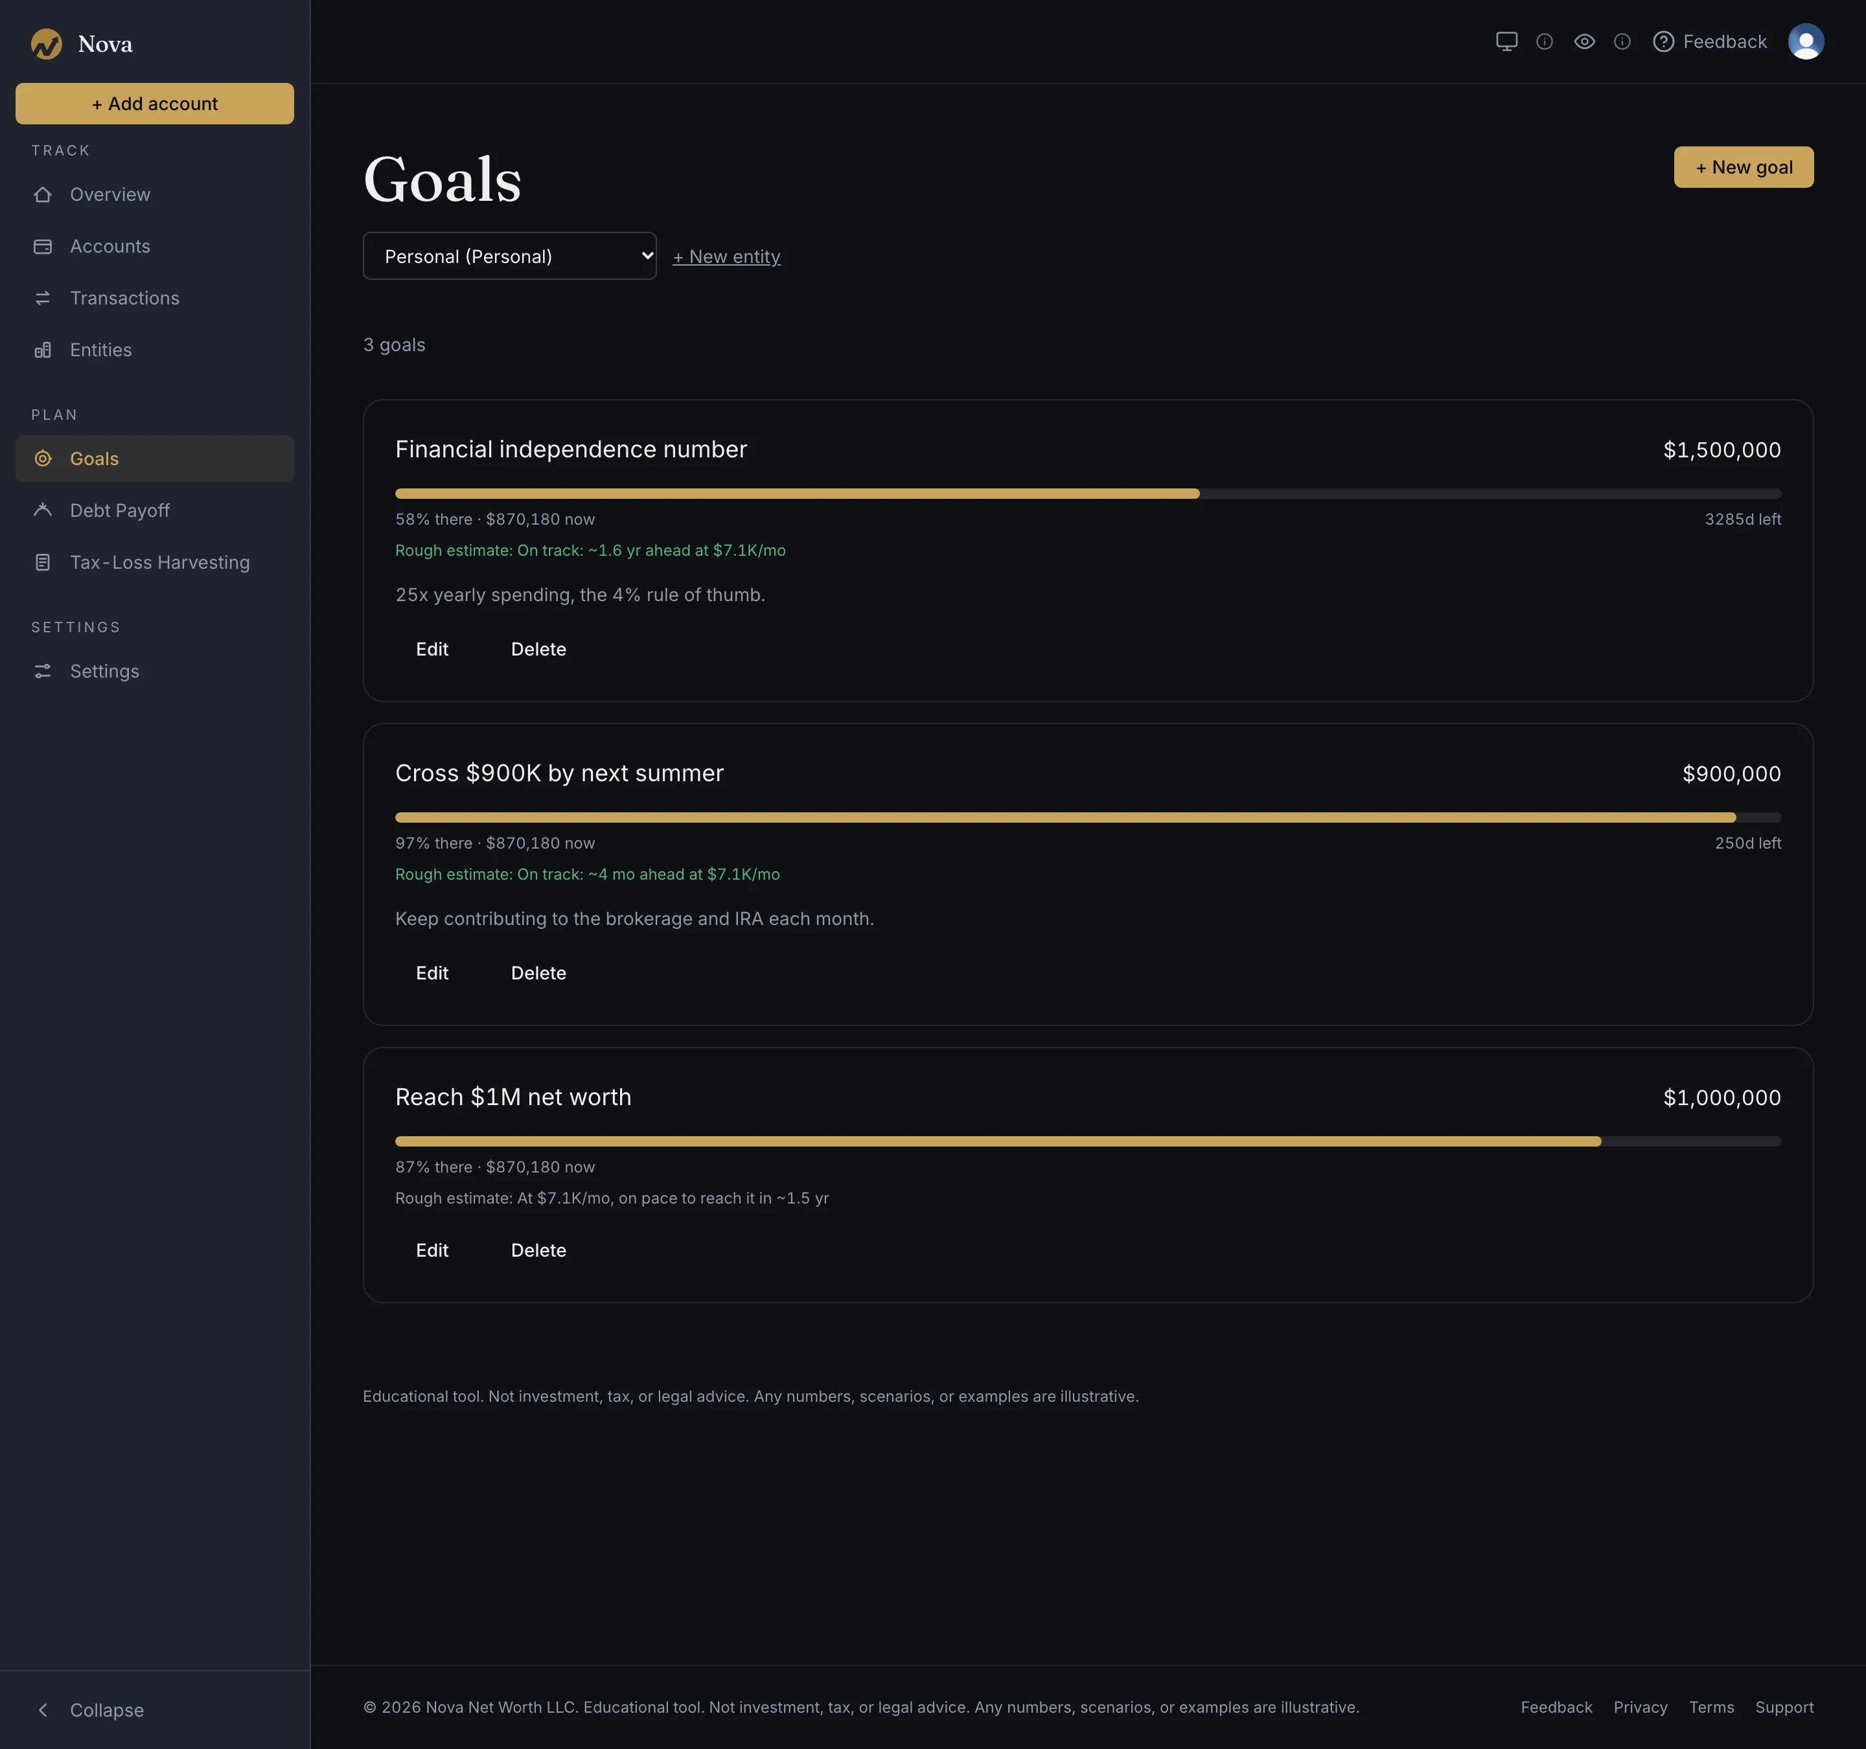The image size is (1866, 1749).
Task: Open Entities in the sidebar
Action: click(x=155, y=349)
